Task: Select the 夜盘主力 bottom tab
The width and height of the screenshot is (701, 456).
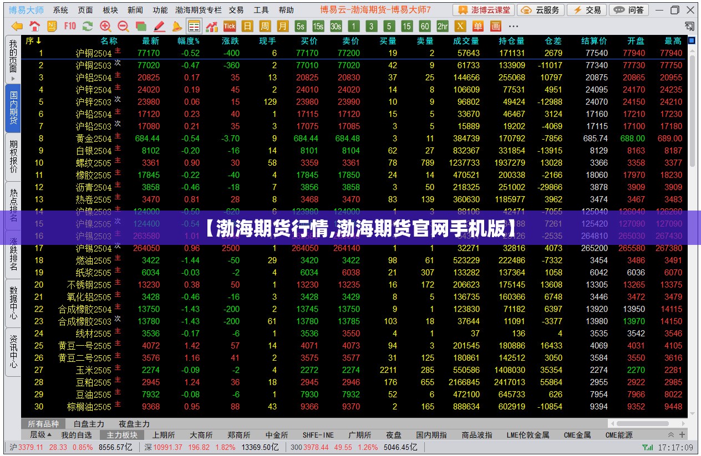Action: click(x=134, y=424)
